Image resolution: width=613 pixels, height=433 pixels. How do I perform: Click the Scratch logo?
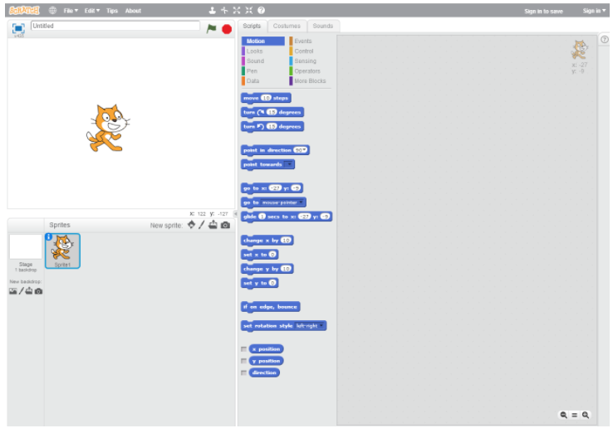[x=24, y=11]
